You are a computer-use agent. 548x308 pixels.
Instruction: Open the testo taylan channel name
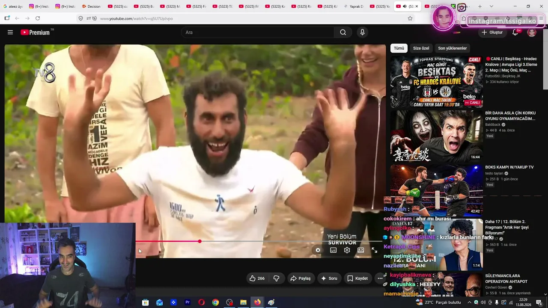[x=494, y=173]
